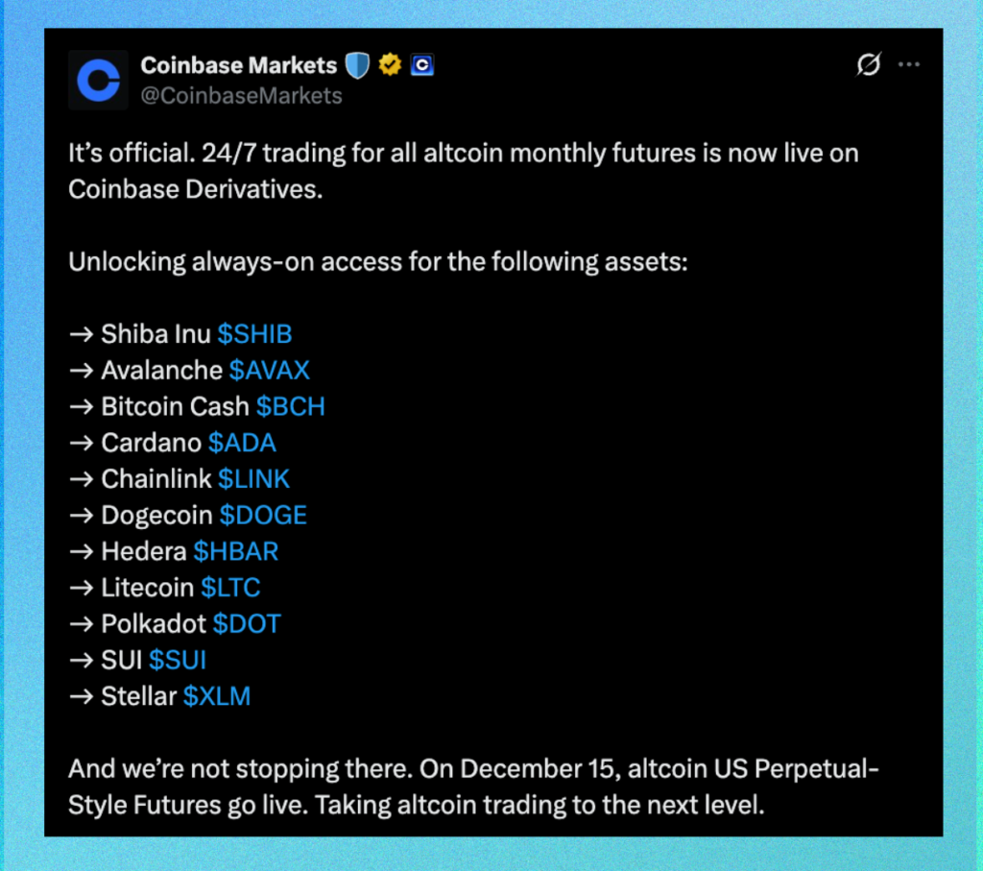Click the Coinbase Markets profile avatar
This screenshot has width=983, height=871.
(98, 80)
